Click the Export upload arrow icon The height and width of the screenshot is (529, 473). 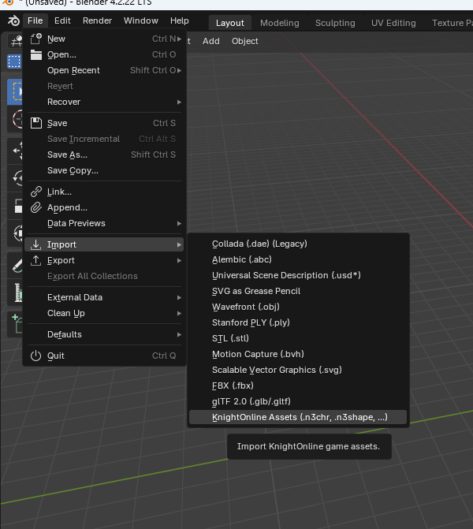pyautogui.click(x=36, y=260)
